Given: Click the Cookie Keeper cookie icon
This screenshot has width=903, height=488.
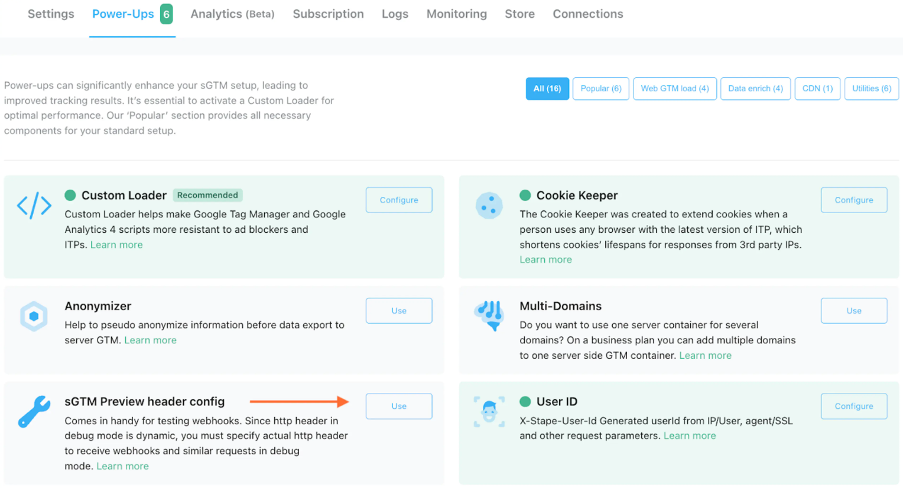Looking at the screenshot, I should tap(489, 206).
